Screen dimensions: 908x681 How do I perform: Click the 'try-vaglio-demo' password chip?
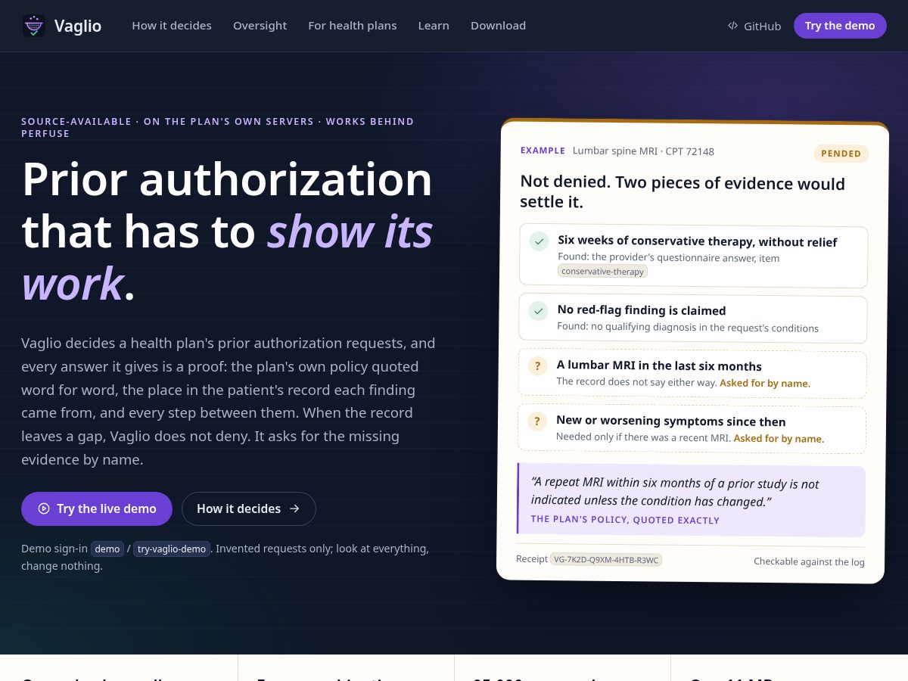coord(172,549)
